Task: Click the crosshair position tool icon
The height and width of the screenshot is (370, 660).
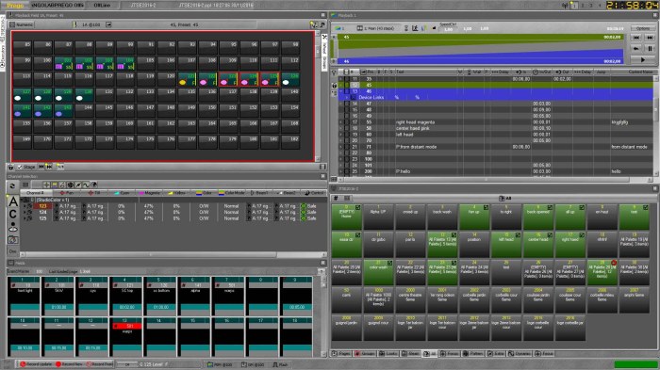Action: [x=46, y=185]
